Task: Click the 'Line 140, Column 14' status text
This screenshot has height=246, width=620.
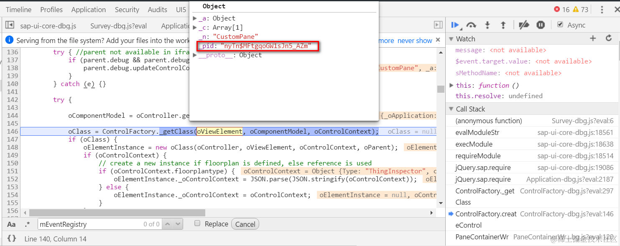Action: 55,239
